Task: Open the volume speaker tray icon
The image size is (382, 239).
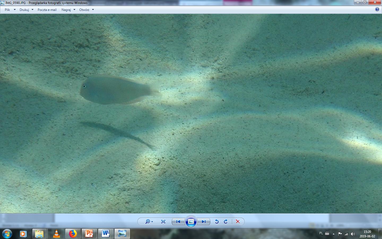Action: coord(353,234)
